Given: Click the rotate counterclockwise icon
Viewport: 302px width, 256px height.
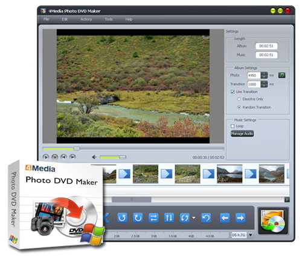Looking at the screenshot, I should click(122, 217).
